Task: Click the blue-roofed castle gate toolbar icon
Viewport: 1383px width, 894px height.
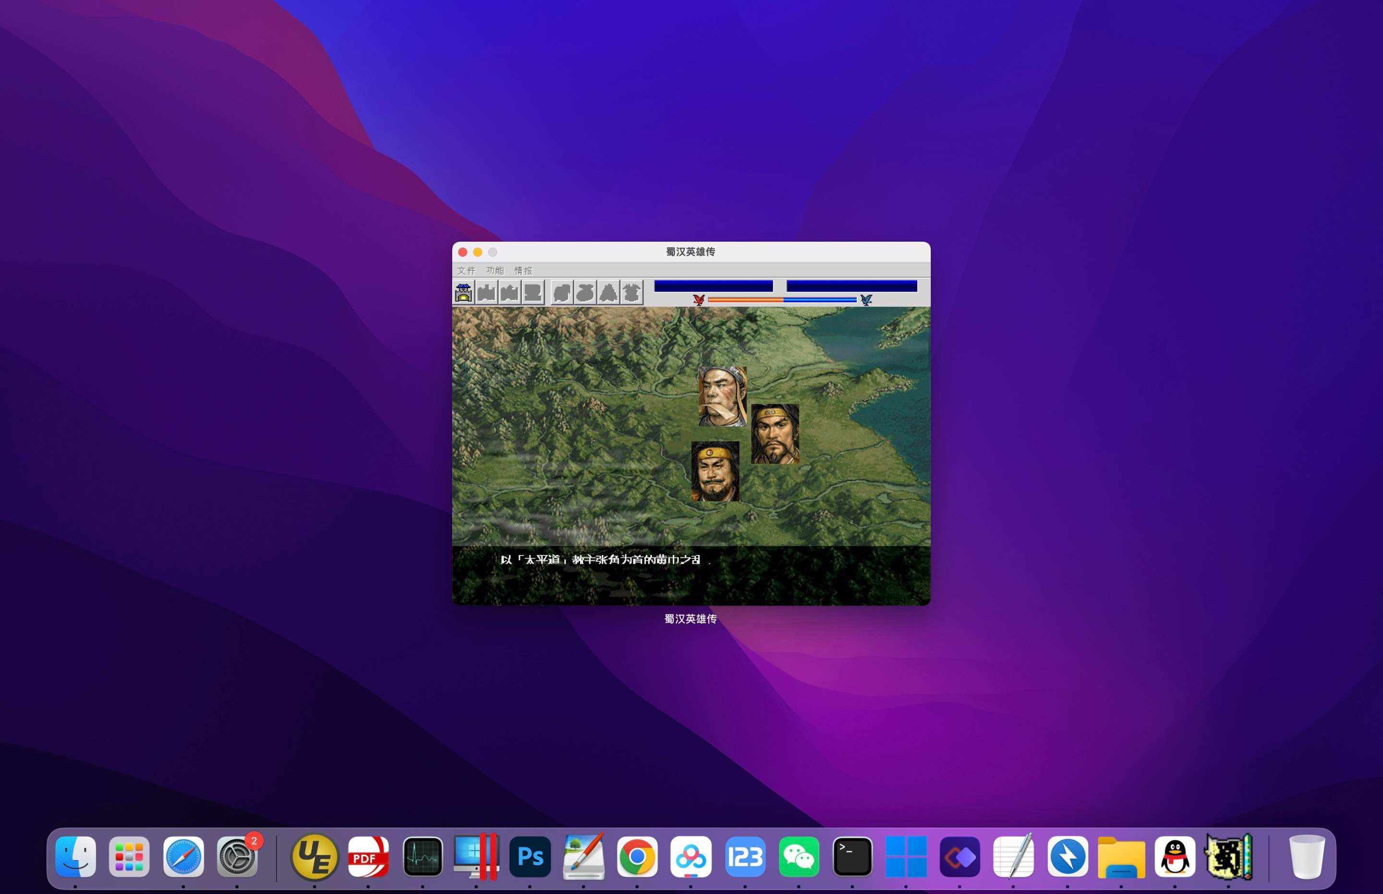Action: [x=463, y=292]
